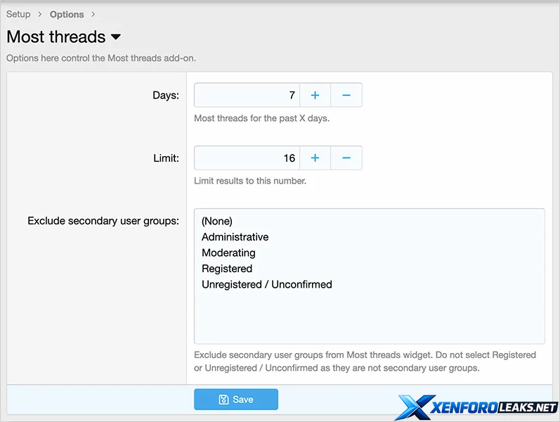Click the Days field label

pyautogui.click(x=166, y=95)
